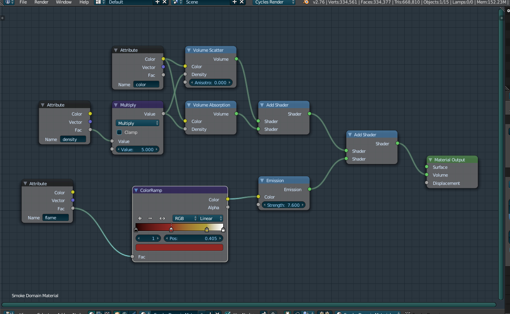Click the screen layout browse icon
Screen dimensions: 510x314
coord(100,2)
